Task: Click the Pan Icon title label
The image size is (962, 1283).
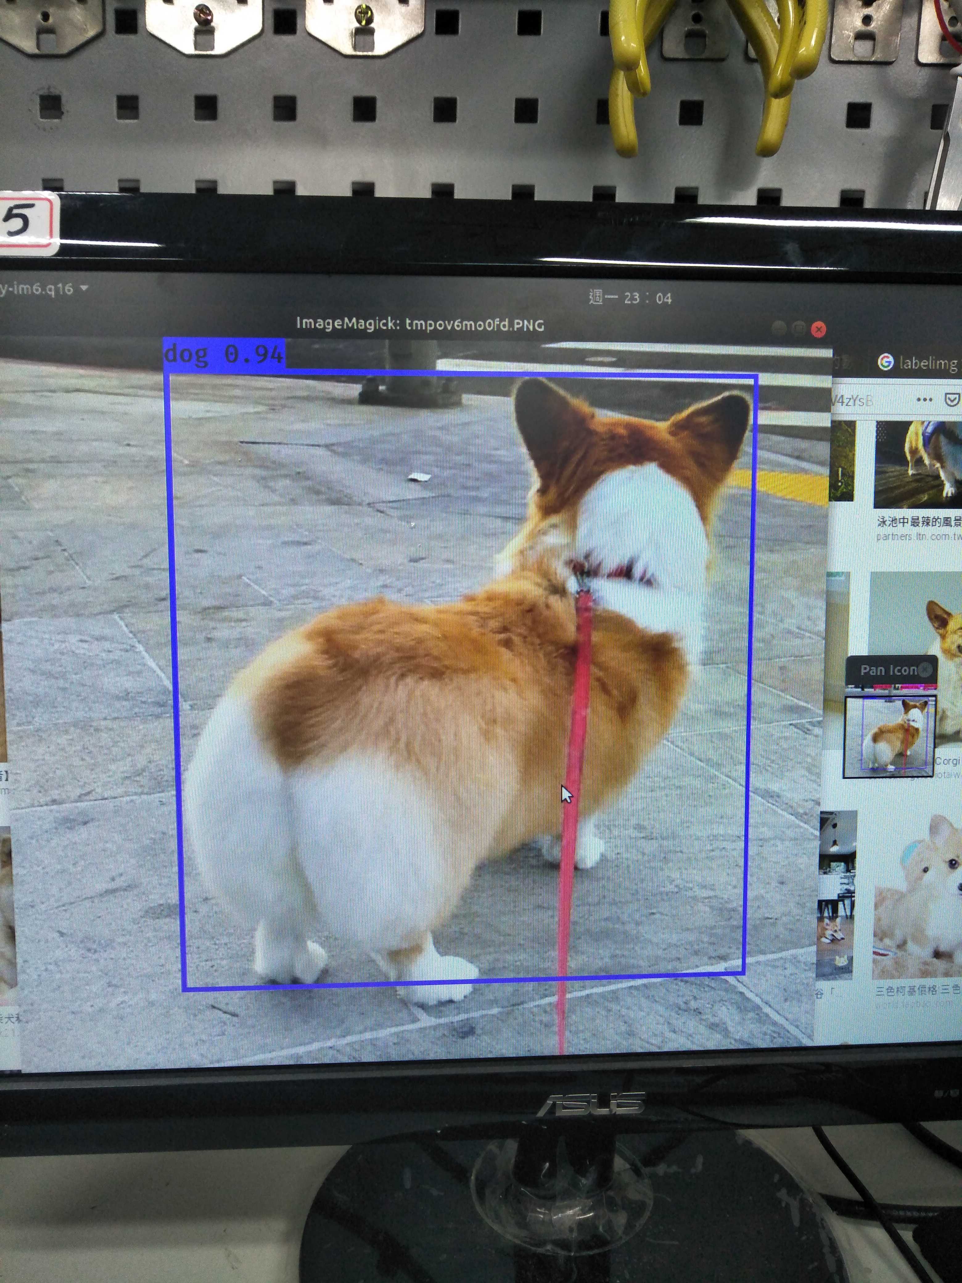Action: pyautogui.click(x=888, y=670)
